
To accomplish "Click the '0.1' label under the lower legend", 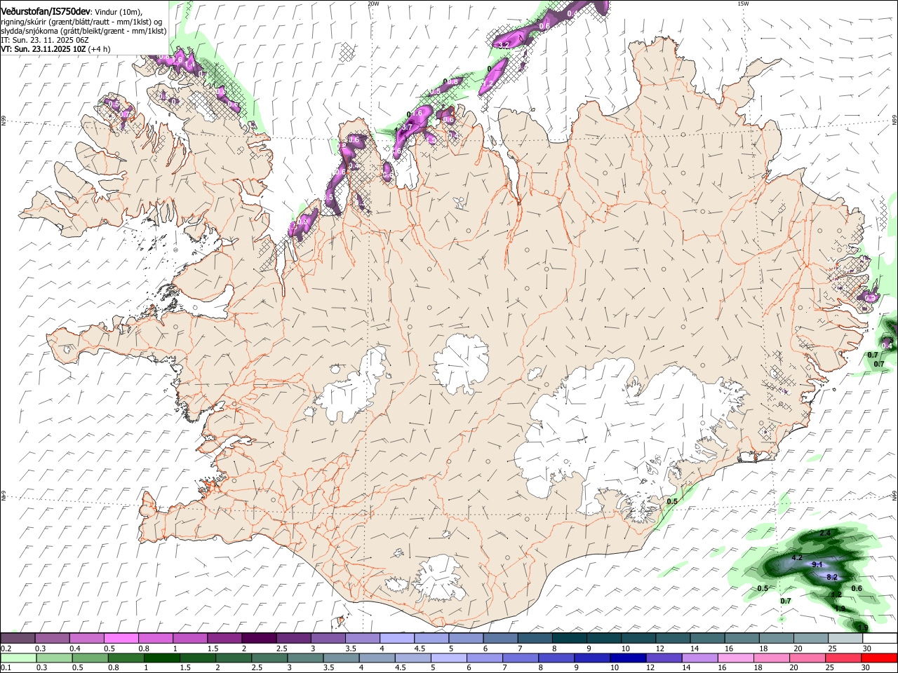I will pos(6,668).
